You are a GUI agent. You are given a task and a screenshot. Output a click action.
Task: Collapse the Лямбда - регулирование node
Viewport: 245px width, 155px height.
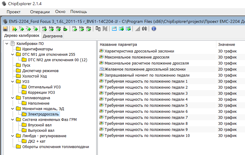tap(12, 136)
